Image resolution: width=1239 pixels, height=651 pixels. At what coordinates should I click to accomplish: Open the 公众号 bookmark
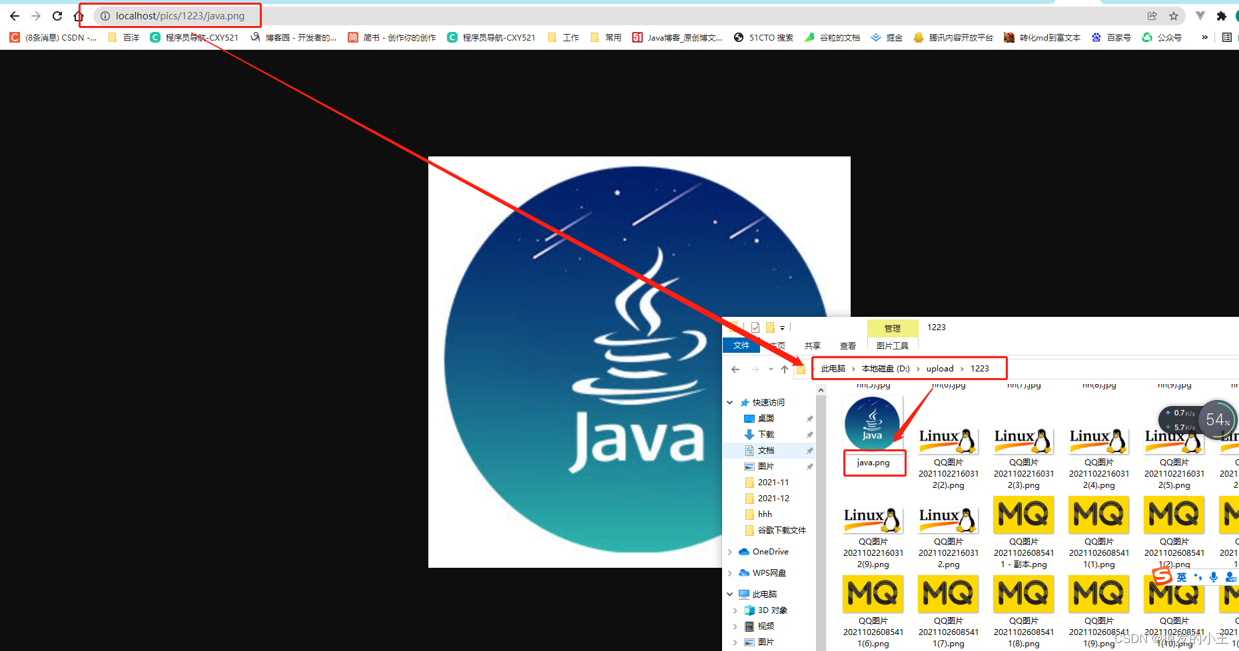pyautogui.click(x=1162, y=37)
